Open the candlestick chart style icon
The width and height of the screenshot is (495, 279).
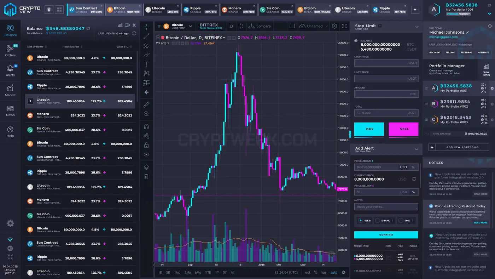click(x=241, y=26)
